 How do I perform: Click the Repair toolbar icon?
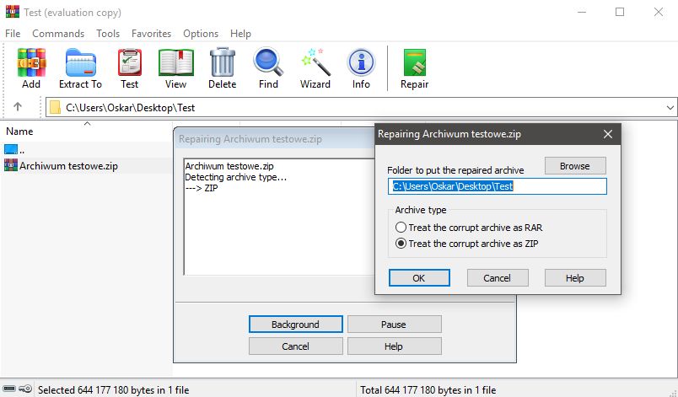coord(414,68)
